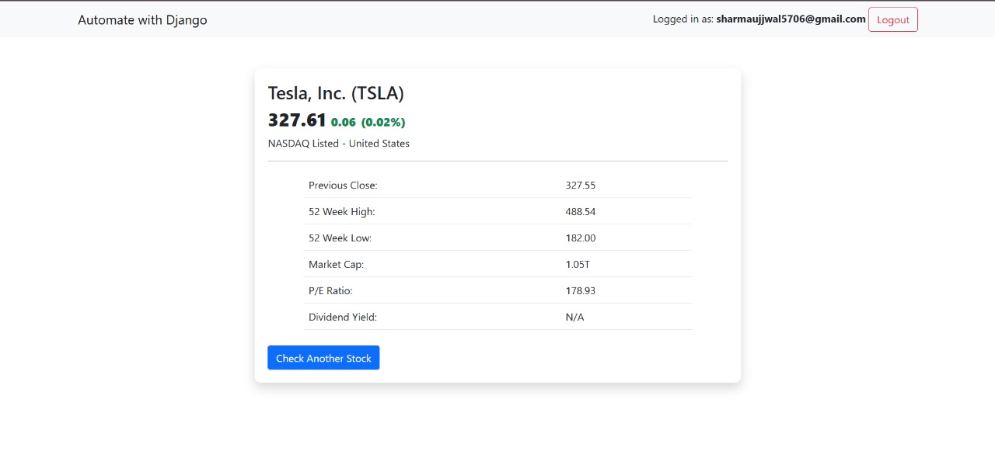Click the Tesla, Inc. (TSLA) heading
This screenshot has width=995, height=472.
pyautogui.click(x=336, y=93)
